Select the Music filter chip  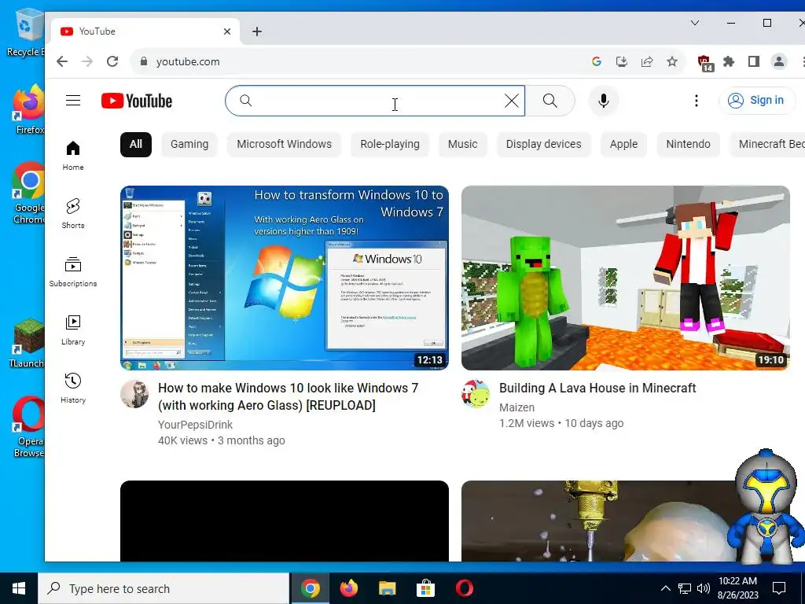point(462,145)
